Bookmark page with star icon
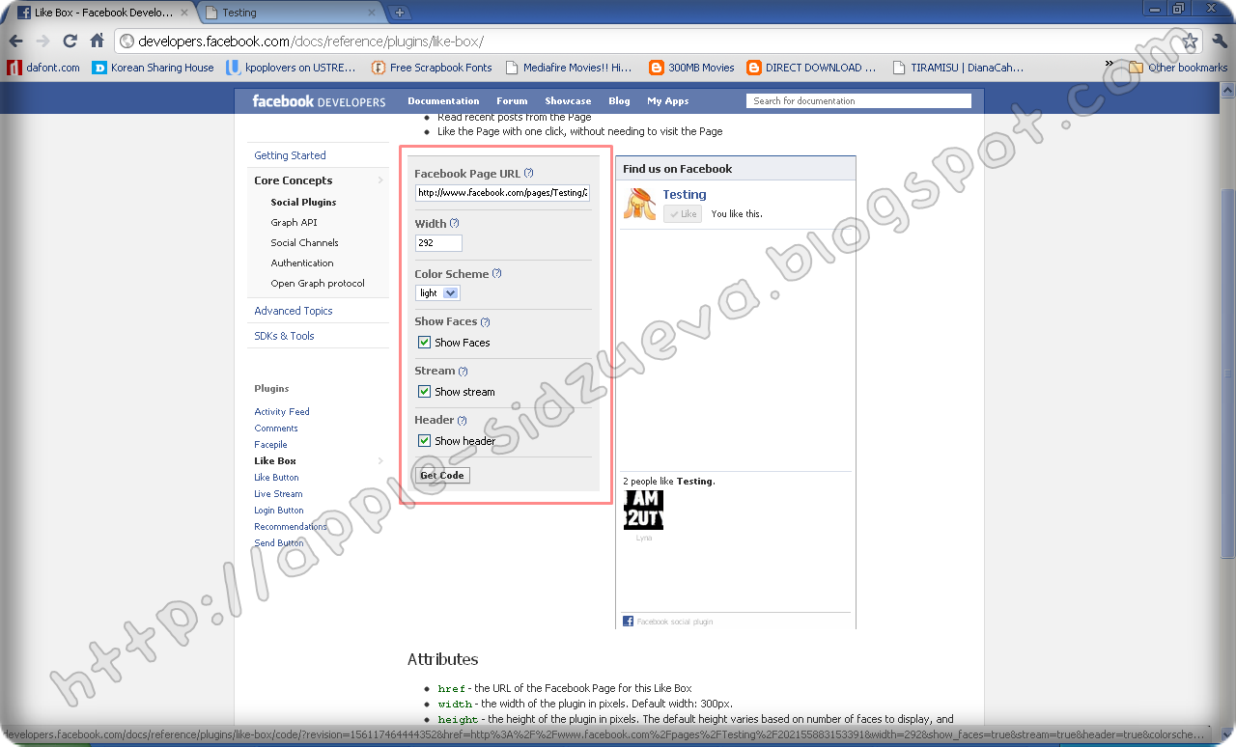The image size is (1236, 747). pyautogui.click(x=1190, y=41)
